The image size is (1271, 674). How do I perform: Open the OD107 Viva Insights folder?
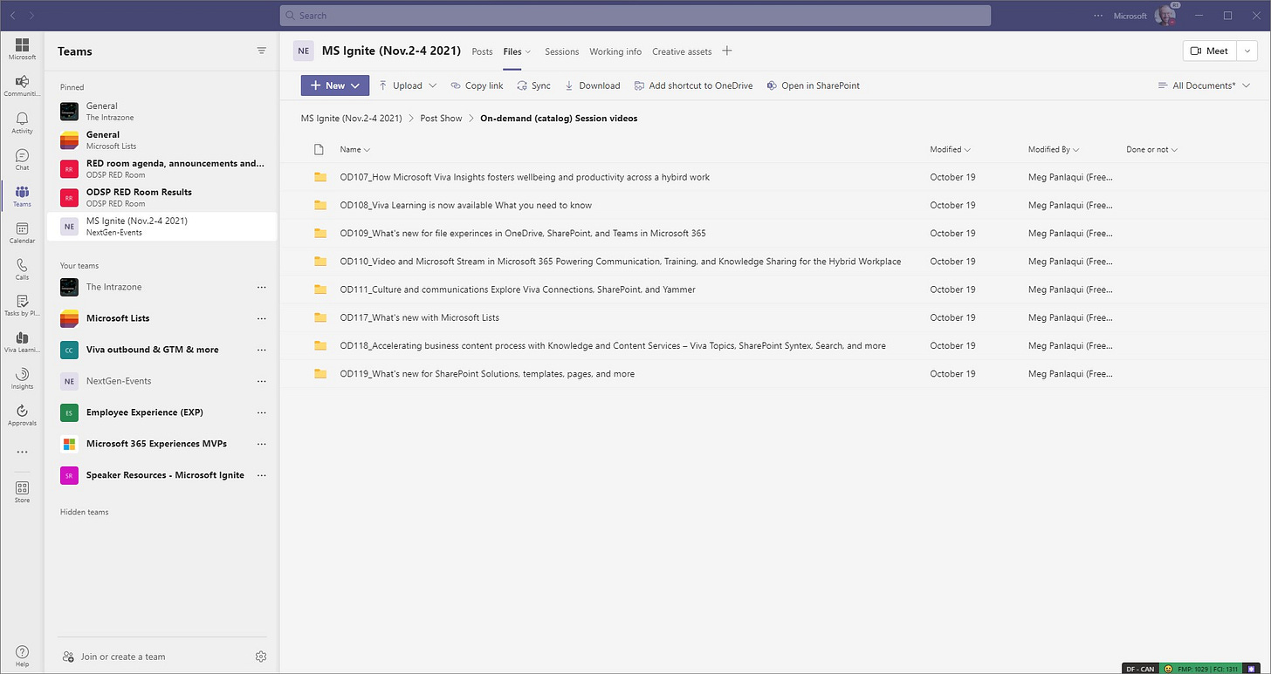[525, 177]
